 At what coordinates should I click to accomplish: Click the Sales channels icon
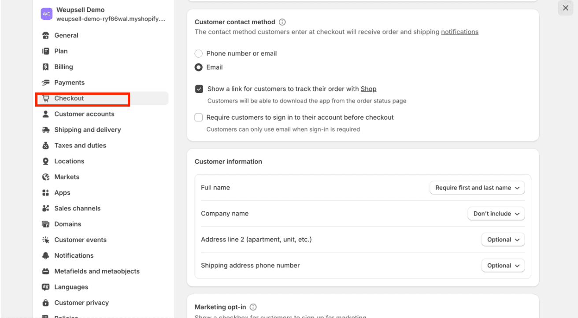click(x=45, y=208)
